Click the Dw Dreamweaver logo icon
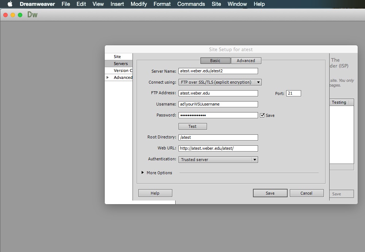 click(x=32, y=15)
